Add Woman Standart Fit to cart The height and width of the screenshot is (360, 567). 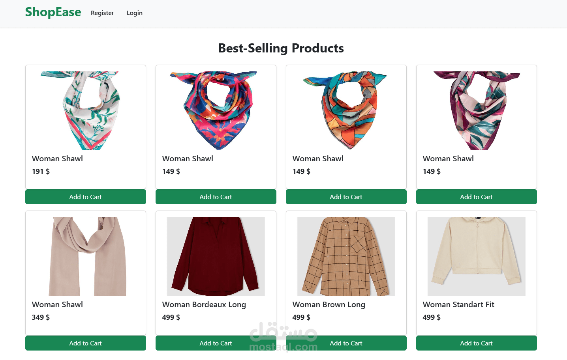[477, 343]
